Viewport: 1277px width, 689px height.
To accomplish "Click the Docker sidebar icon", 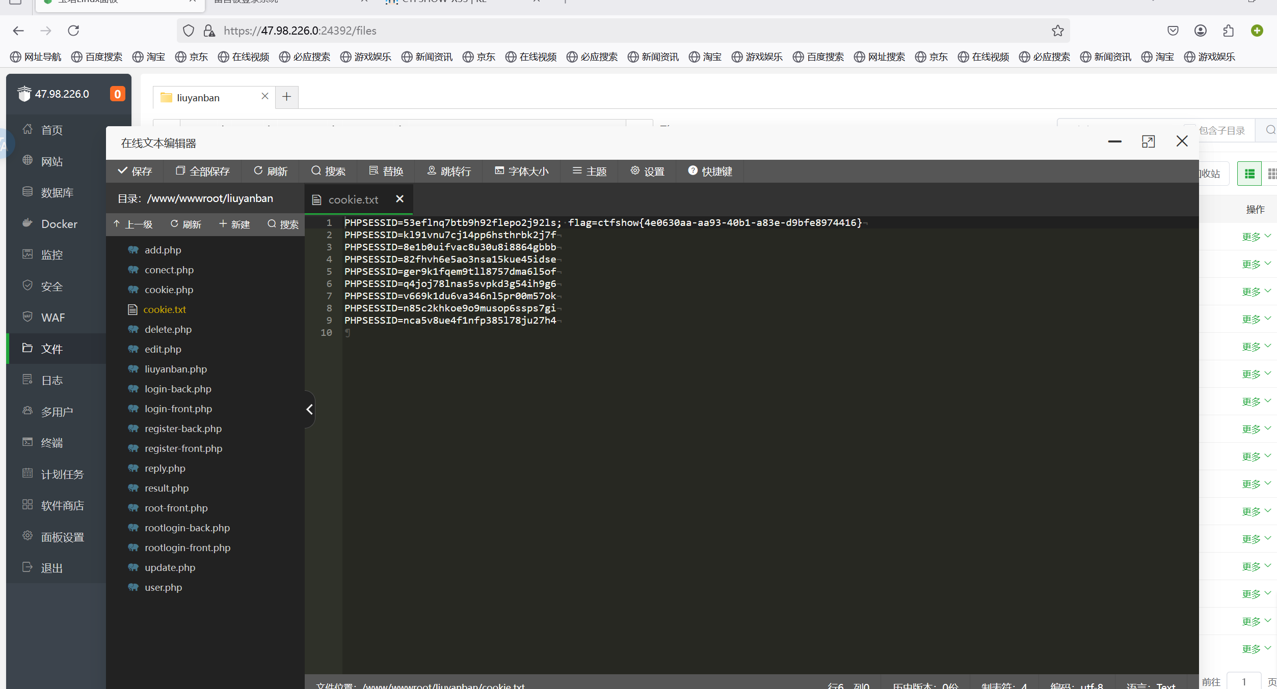I will point(28,223).
